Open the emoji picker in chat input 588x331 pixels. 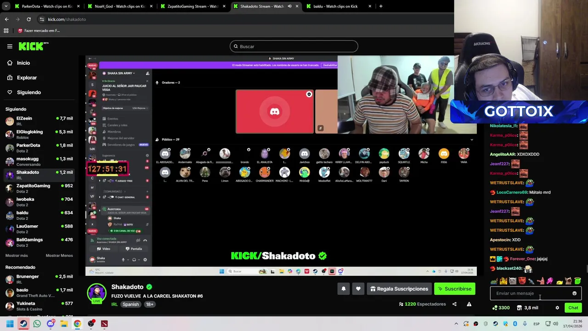[x=574, y=293]
